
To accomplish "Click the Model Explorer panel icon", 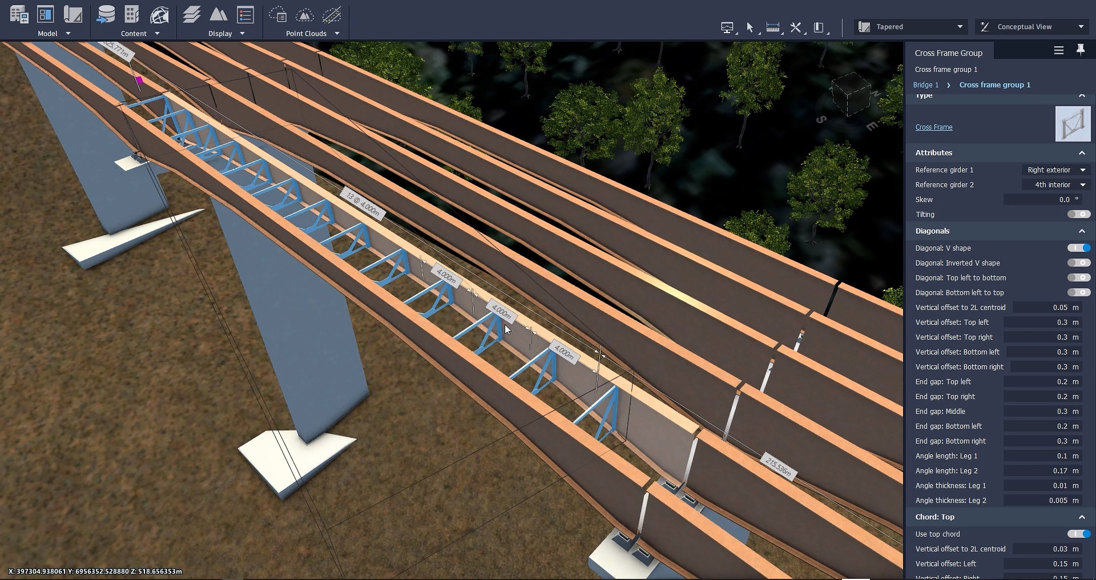I will coord(46,15).
